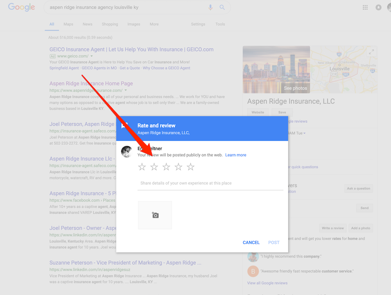
Task: Click Write a review button
Action: pos(333,228)
